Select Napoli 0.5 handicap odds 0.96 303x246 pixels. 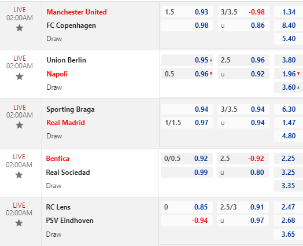click(x=187, y=74)
